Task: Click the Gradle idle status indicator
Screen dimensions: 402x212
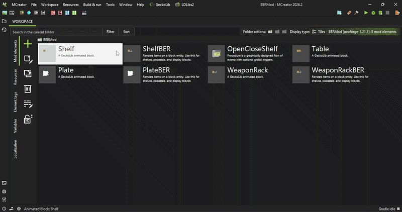Action: coord(388,208)
